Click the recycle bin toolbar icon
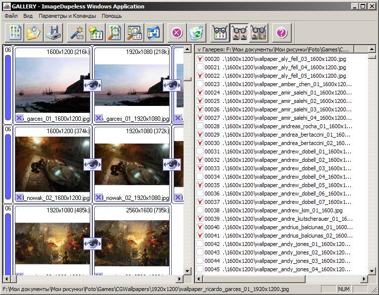Image resolution: width=379 pixels, height=295 pixels. click(x=196, y=33)
